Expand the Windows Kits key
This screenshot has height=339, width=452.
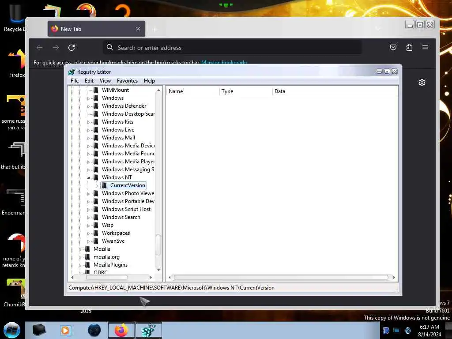coord(88,122)
